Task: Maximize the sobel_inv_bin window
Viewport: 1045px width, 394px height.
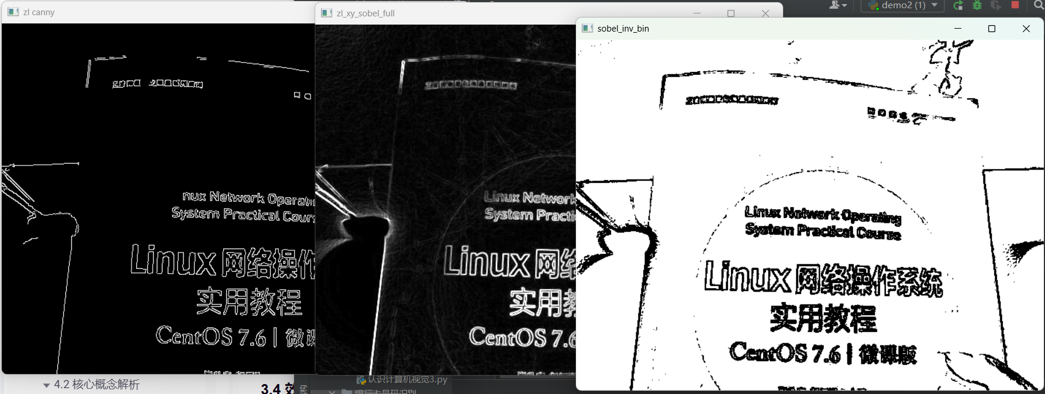Action: coord(992,28)
